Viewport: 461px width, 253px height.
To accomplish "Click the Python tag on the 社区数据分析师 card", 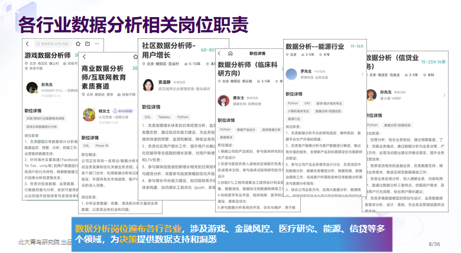I will [x=183, y=117].
